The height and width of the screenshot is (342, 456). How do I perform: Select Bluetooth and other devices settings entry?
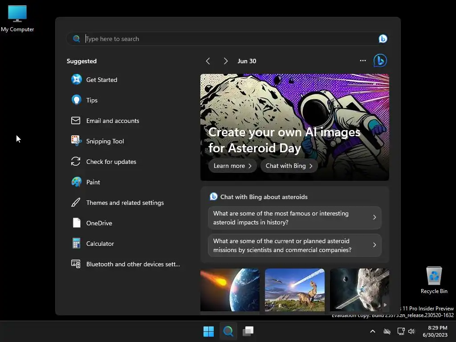click(x=126, y=264)
